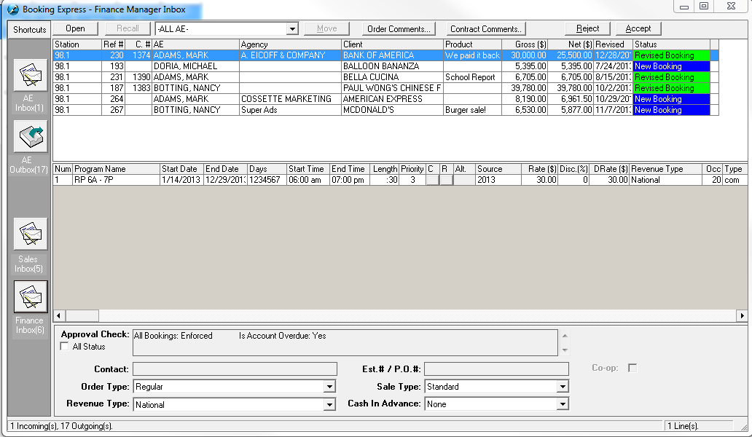The image size is (752, 437).
Task: Click the Reject button
Action: (587, 28)
